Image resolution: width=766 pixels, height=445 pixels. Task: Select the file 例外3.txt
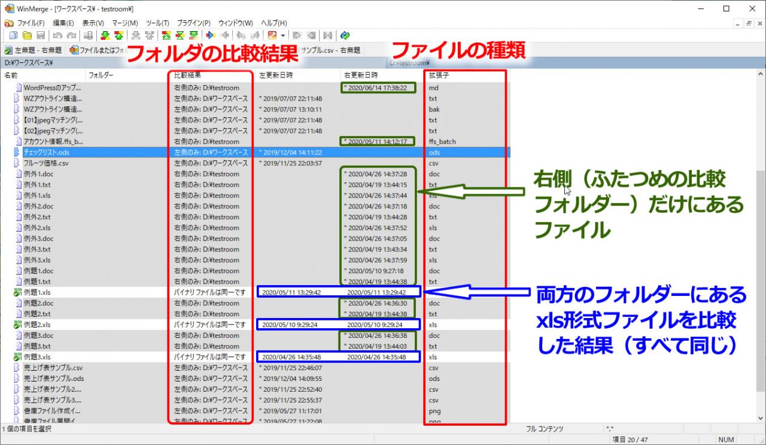37,249
